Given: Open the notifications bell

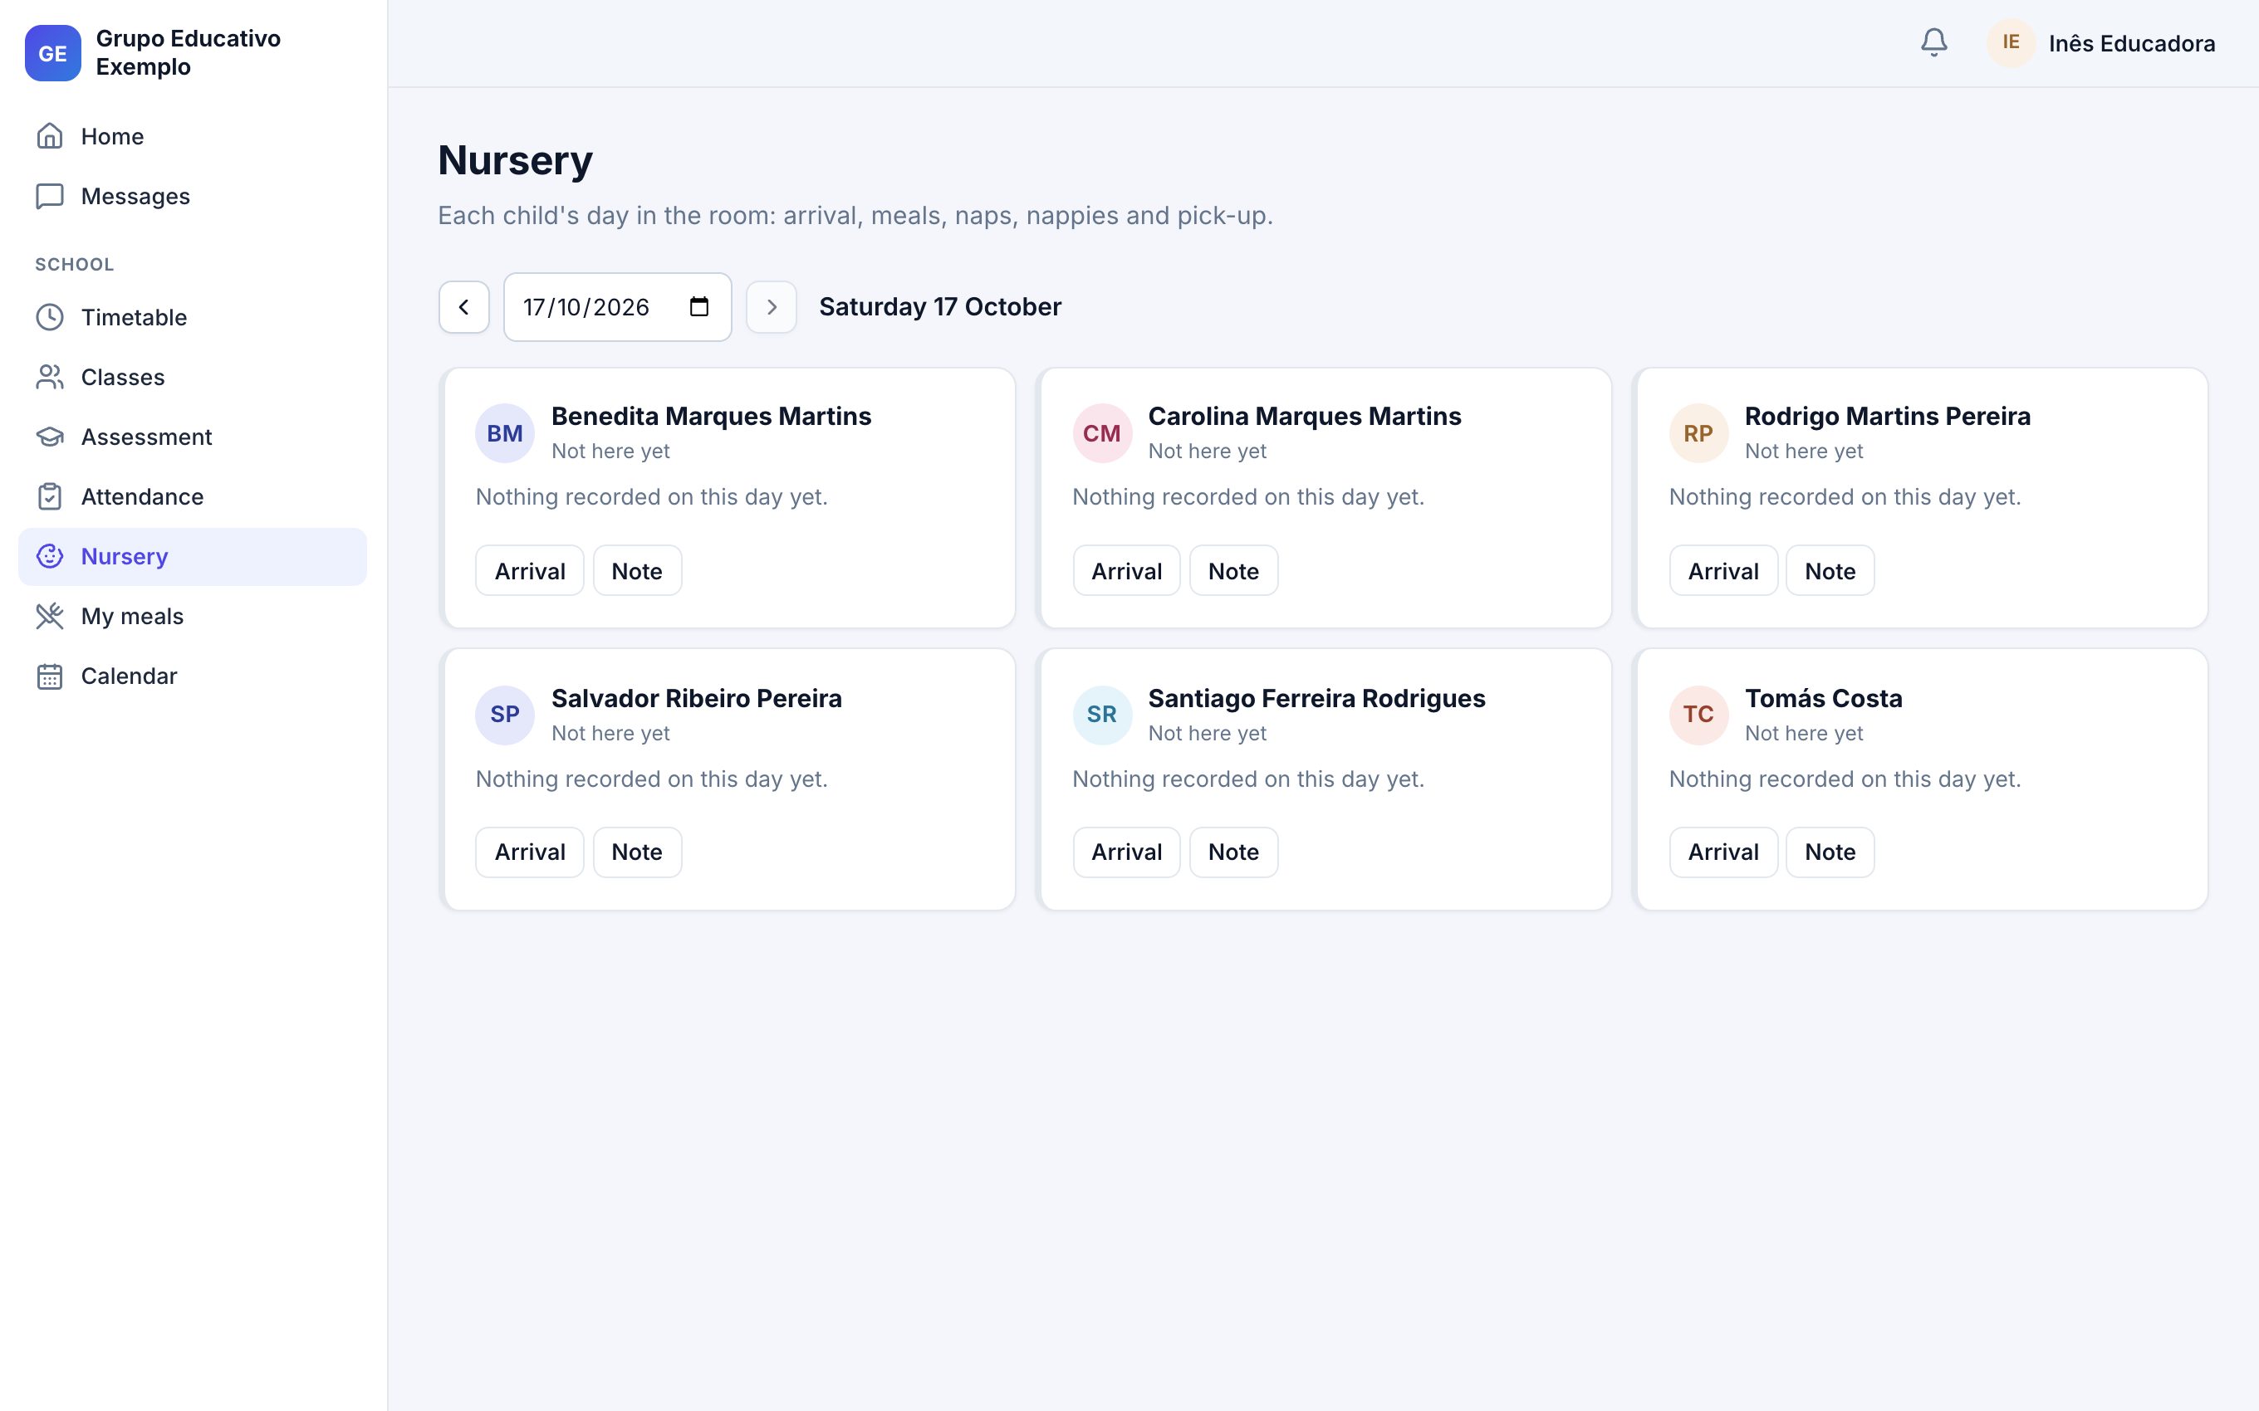Looking at the screenshot, I should [x=1933, y=43].
